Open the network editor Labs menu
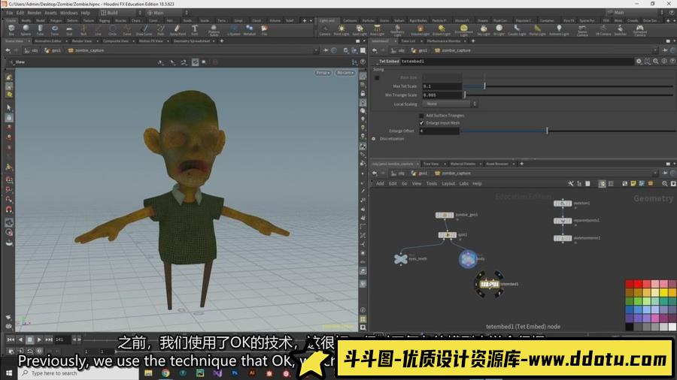 tap(463, 183)
